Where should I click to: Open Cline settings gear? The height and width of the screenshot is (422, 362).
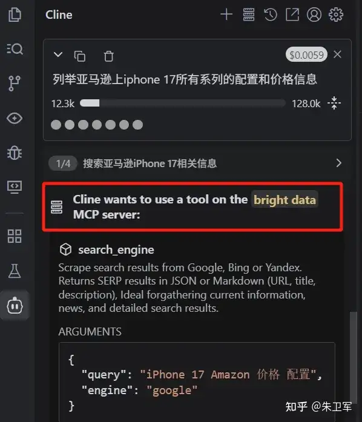tap(336, 15)
